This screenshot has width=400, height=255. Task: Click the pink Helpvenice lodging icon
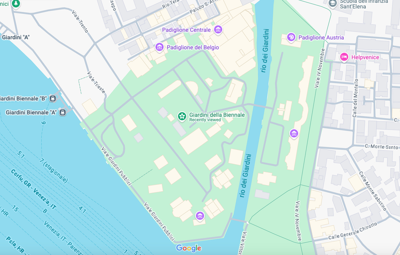coord(344,57)
